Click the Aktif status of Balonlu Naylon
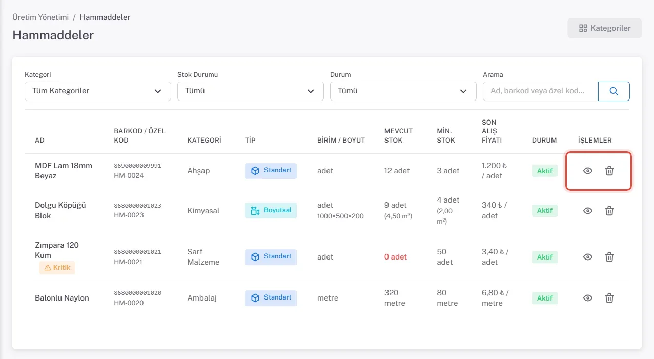Viewport: 654px width, 359px height. 545,298
